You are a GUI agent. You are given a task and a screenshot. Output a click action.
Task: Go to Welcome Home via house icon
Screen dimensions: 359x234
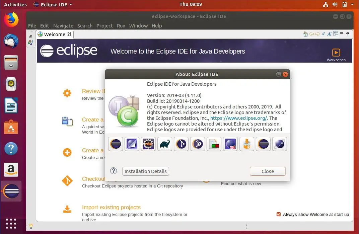(305, 34)
